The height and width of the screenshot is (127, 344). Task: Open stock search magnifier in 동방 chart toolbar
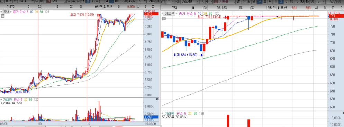[36, 1]
